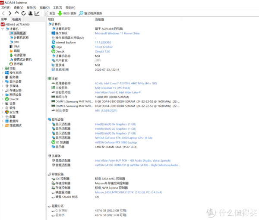This screenshot has height=220, width=259.
Task: Open the Micron_2450 disk drive link
Action: pyautogui.click(x=128, y=192)
